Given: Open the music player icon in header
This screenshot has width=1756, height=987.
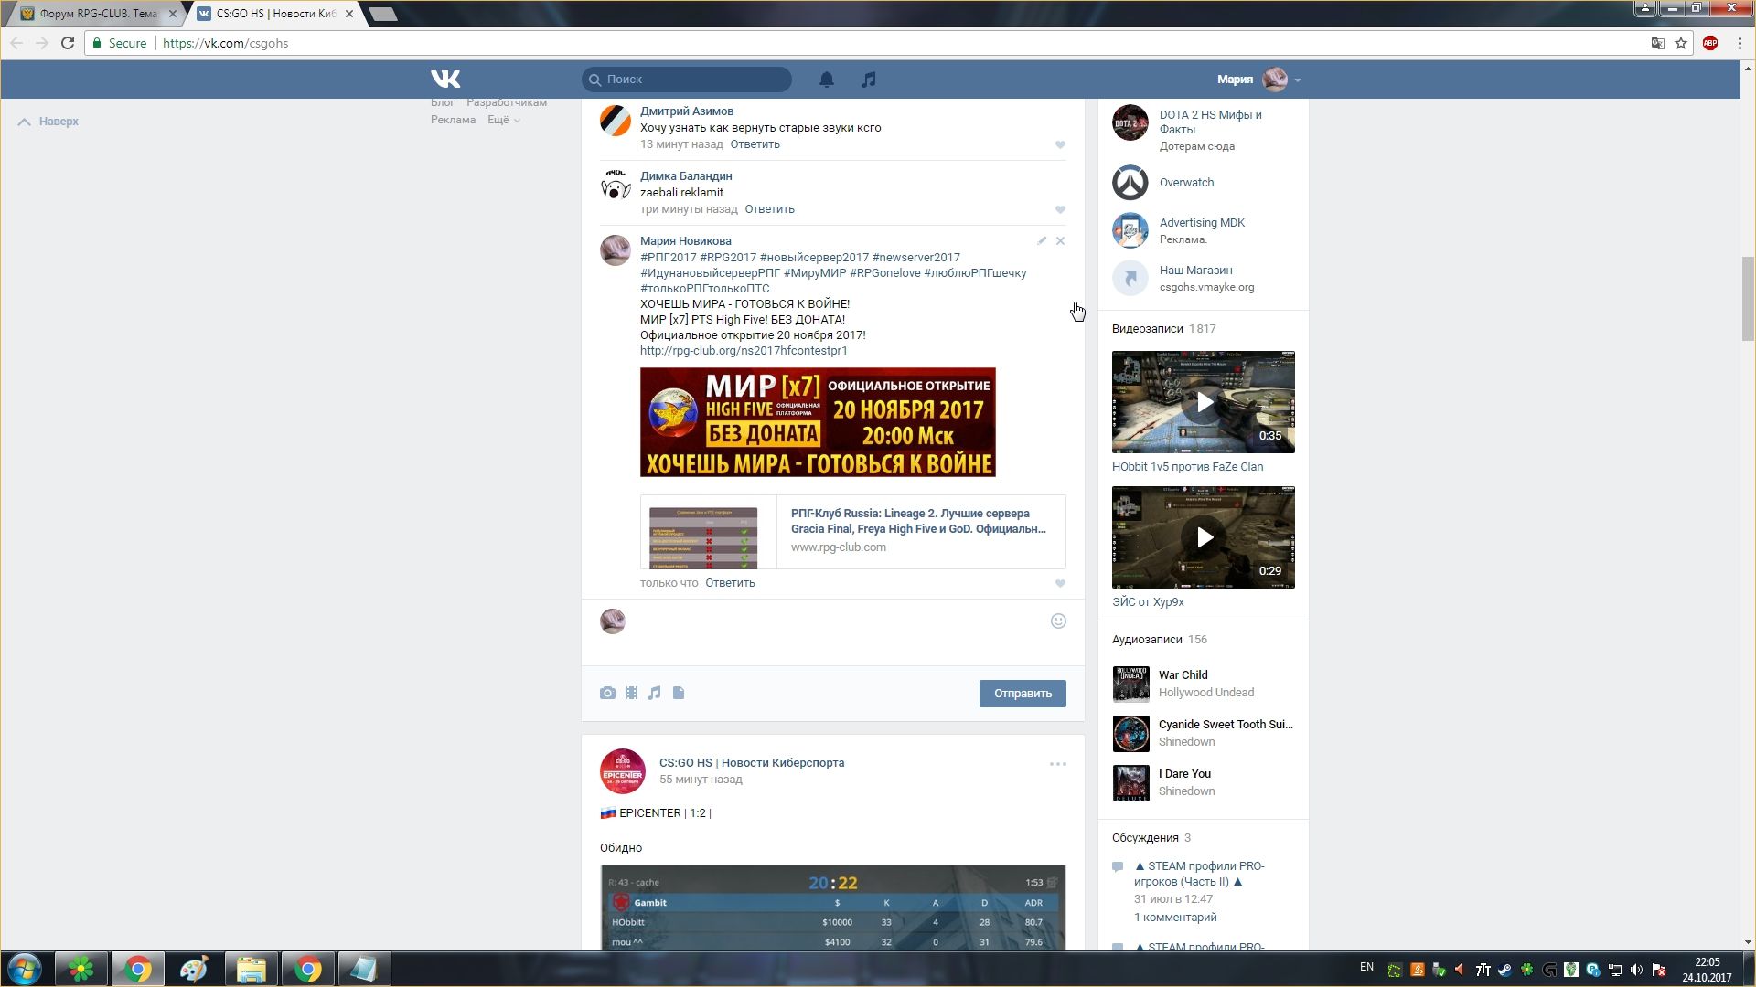Looking at the screenshot, I should click(x=869, y=80).
